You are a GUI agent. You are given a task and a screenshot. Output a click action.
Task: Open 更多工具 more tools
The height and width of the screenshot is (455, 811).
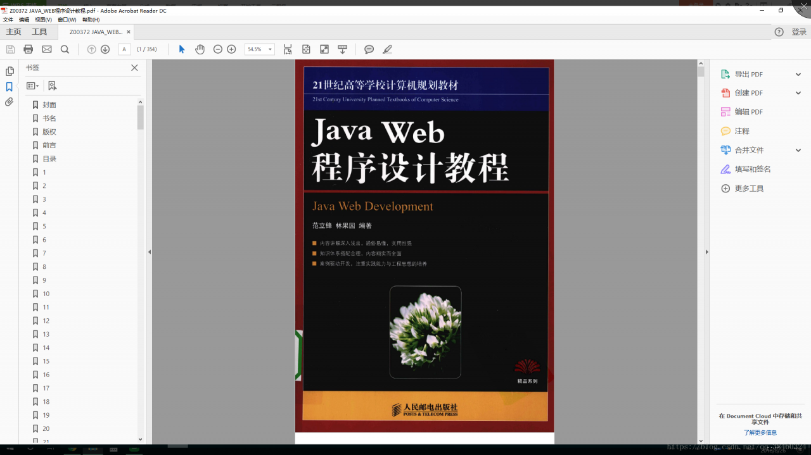click(748, 189)
